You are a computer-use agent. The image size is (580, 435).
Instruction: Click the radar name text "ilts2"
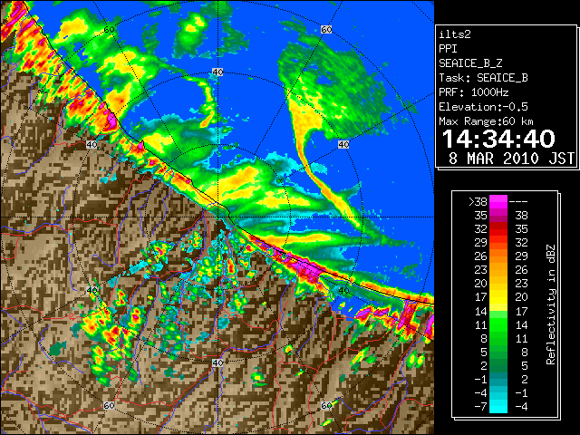[455, 34]
